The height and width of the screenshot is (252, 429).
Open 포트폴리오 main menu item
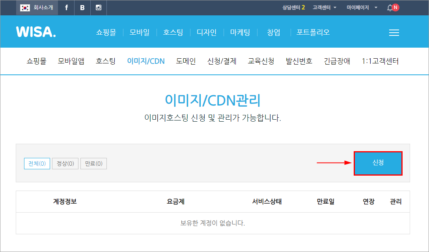click(x=313, y=32)
